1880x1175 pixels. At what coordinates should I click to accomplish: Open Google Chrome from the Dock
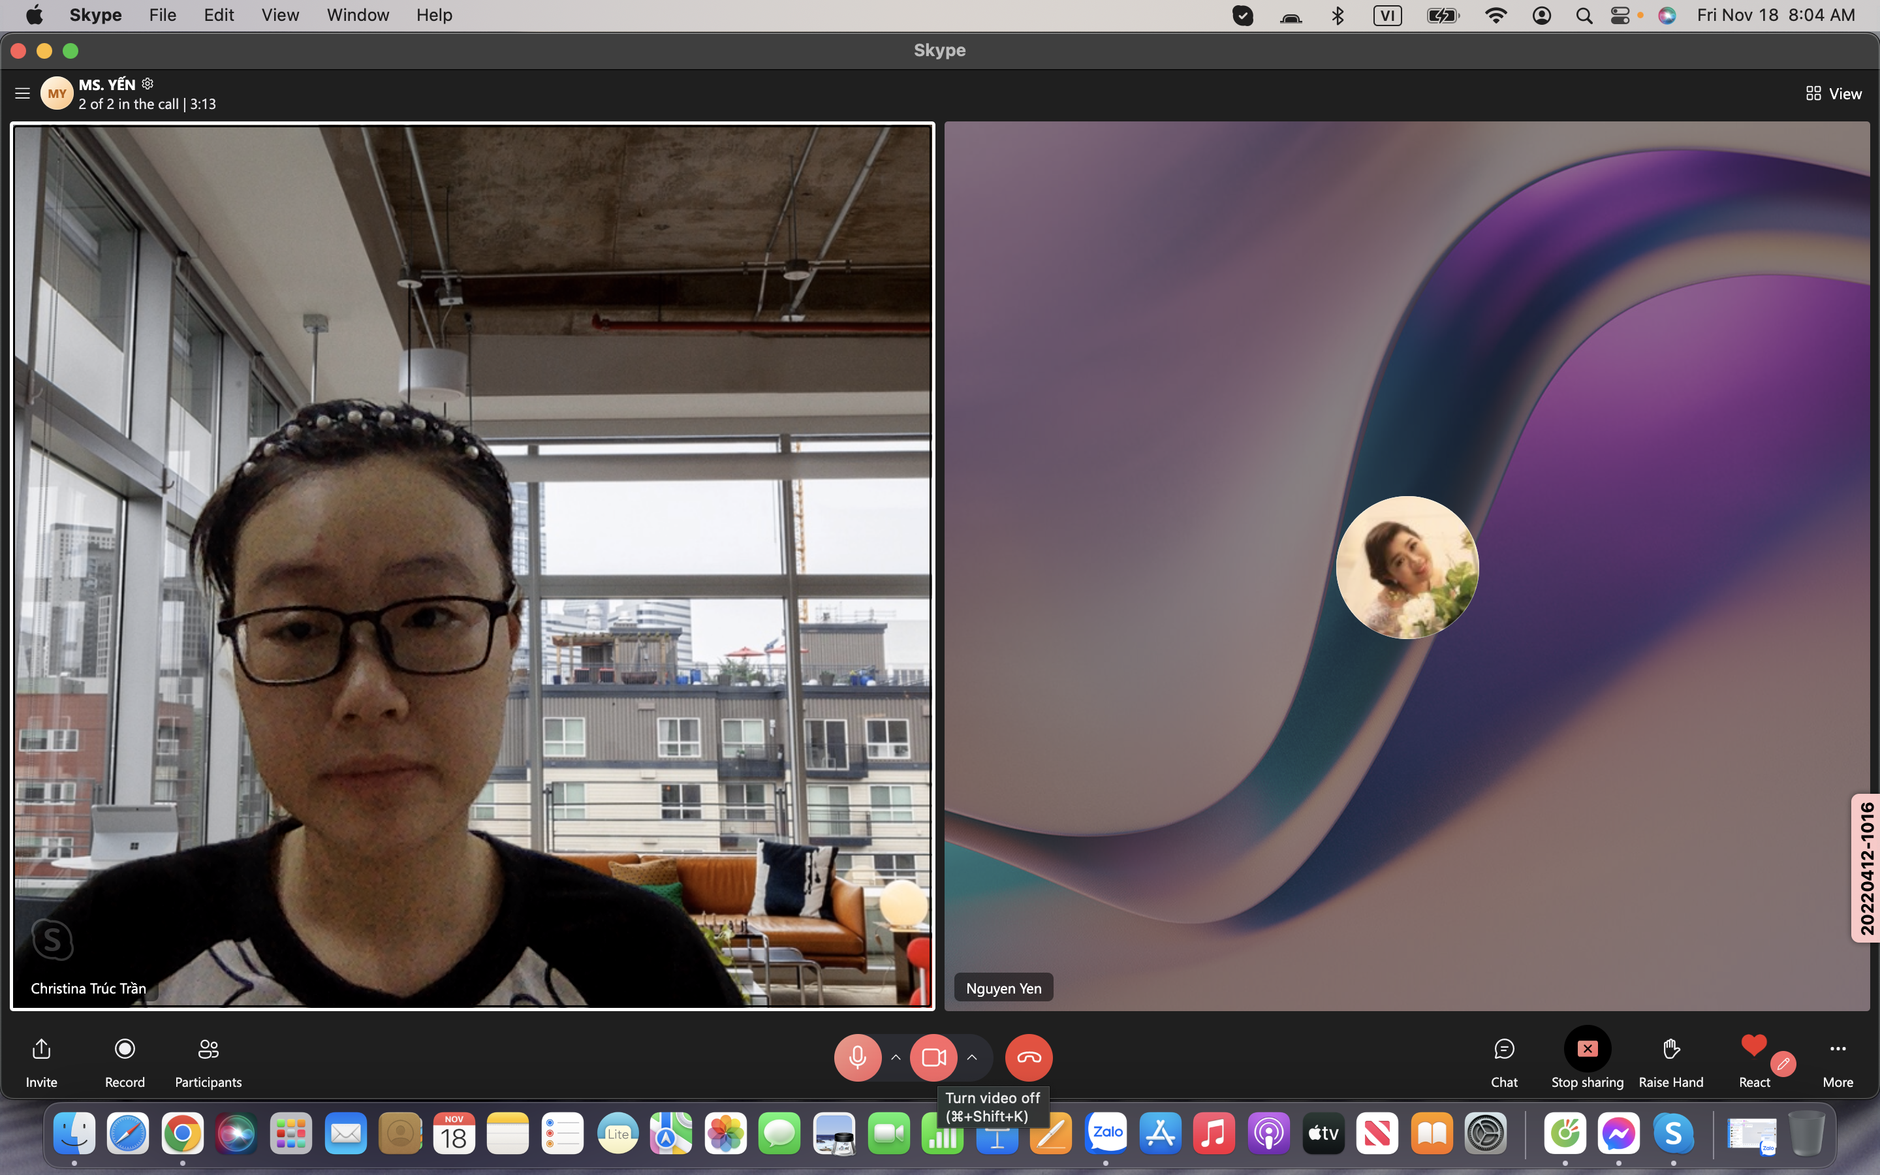[x=183, y=1135]
